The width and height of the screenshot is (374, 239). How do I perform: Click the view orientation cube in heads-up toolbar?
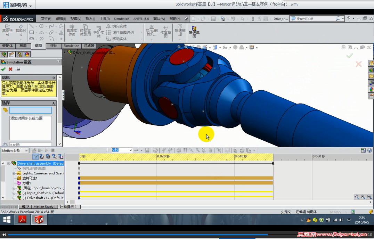click(215, 47)
